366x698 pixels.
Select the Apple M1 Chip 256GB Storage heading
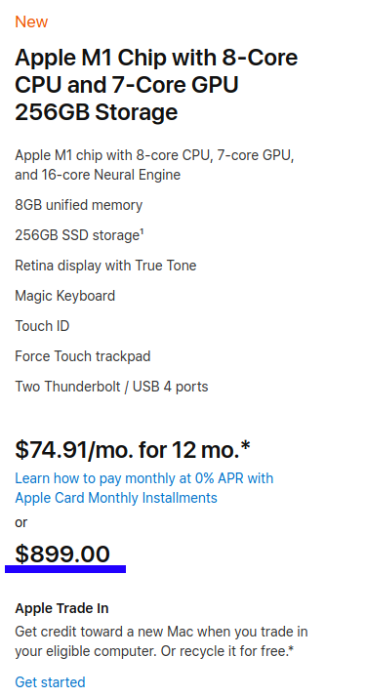pyautogui.click(x=156, y=85)
